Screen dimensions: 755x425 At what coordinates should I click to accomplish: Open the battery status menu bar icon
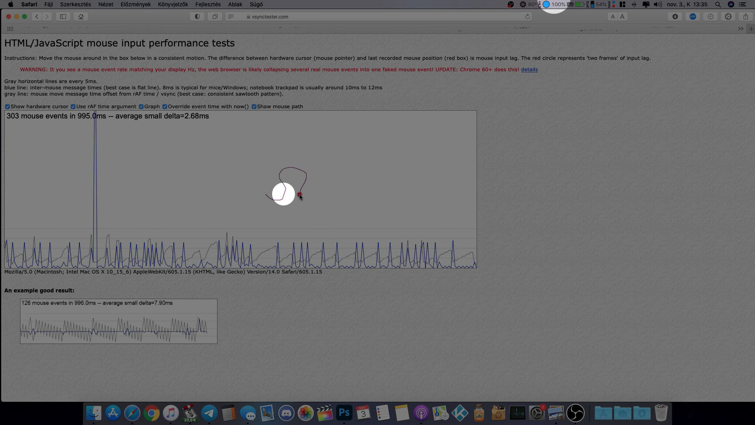tap(580, 4)
